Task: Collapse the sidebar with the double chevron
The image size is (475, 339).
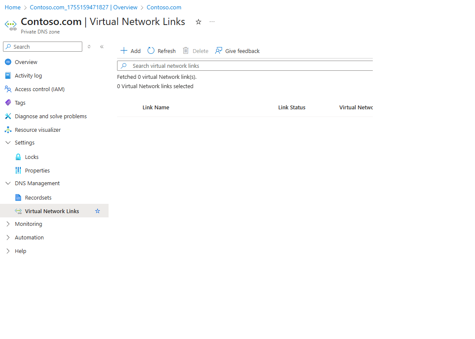Action: tap(102, 47)
